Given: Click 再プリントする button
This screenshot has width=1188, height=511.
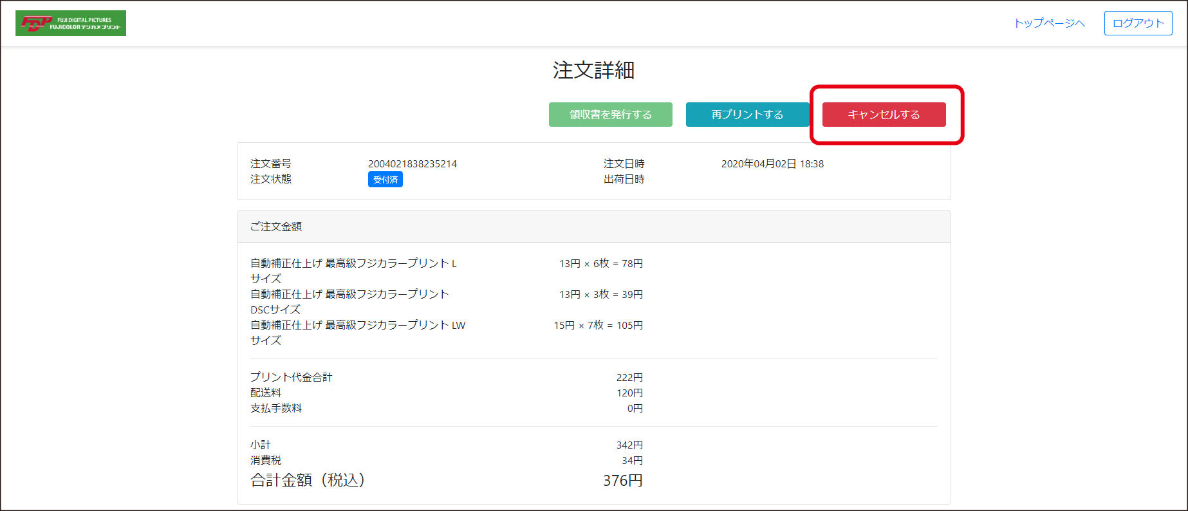Looking at the screenshot, I should point(747,115).
